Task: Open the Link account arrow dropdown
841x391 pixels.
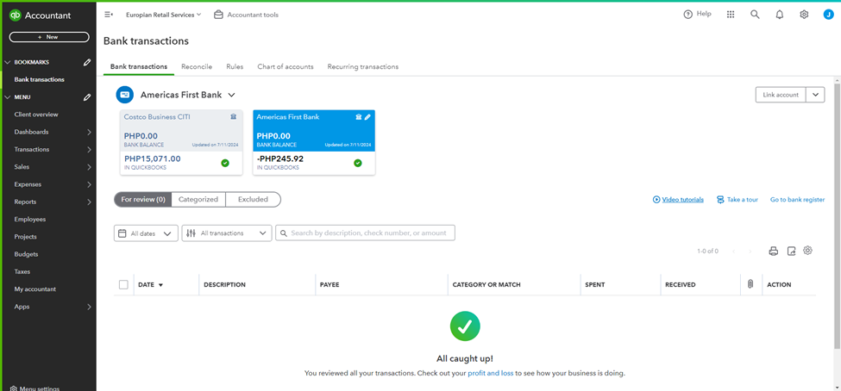Action: tap(815, 95)
